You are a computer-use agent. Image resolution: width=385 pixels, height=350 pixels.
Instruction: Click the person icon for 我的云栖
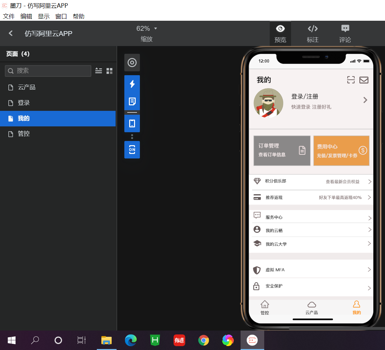click(x=257, y=229)
